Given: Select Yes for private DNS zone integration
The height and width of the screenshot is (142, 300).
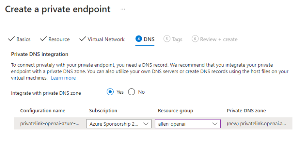Looking at the screenshot, I should (110, 92).
